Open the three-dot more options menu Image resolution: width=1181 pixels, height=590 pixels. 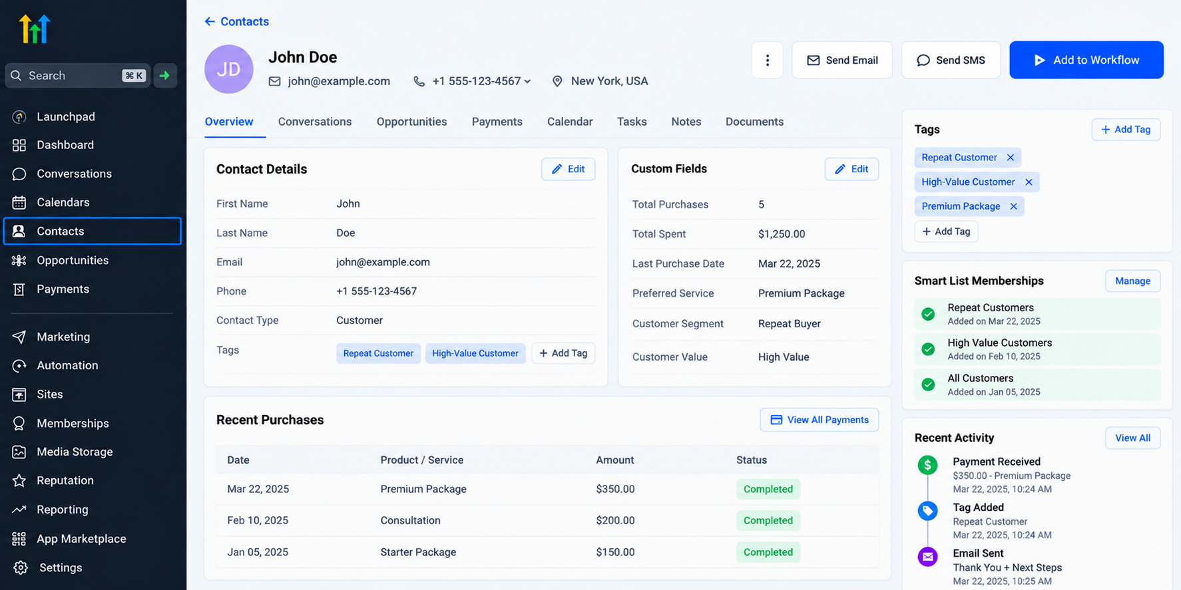coord(767,60)
